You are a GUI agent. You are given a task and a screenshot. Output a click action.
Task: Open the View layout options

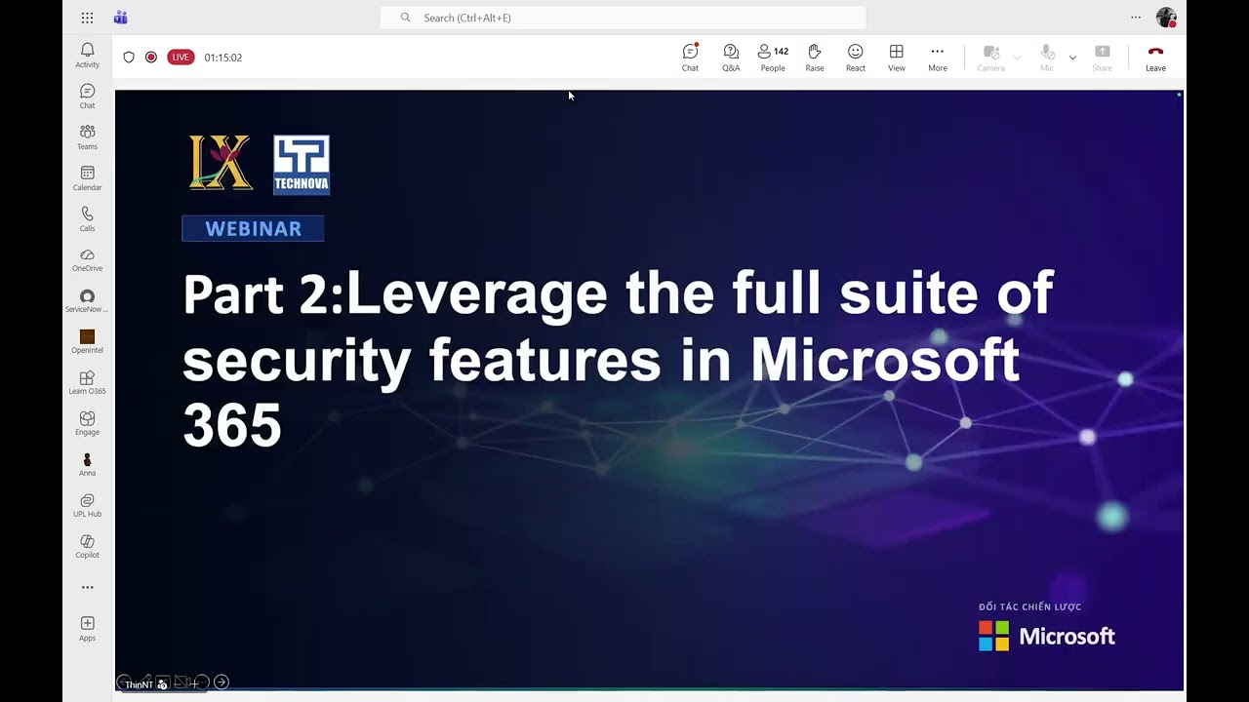coord(897,58)
